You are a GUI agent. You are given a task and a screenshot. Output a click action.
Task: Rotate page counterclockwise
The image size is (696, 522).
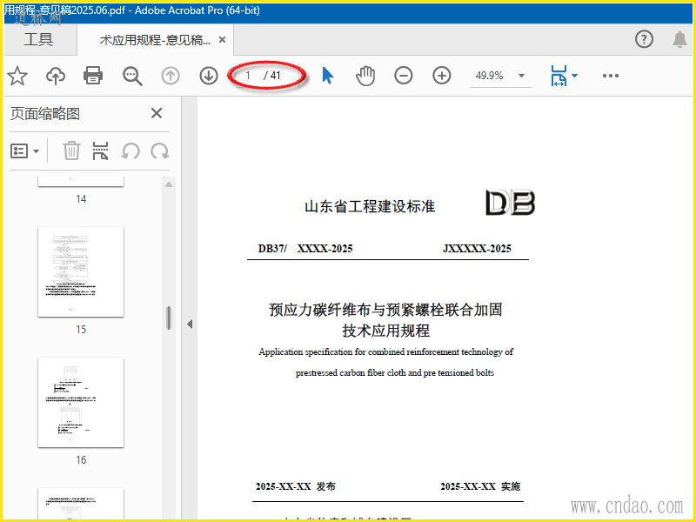pos(130,151)
